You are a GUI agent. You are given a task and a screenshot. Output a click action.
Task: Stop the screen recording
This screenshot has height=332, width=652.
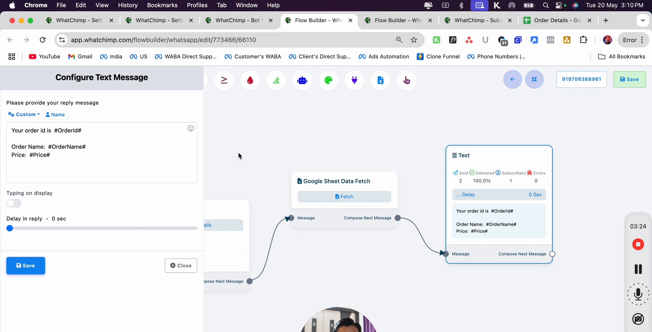click(638, 244)
